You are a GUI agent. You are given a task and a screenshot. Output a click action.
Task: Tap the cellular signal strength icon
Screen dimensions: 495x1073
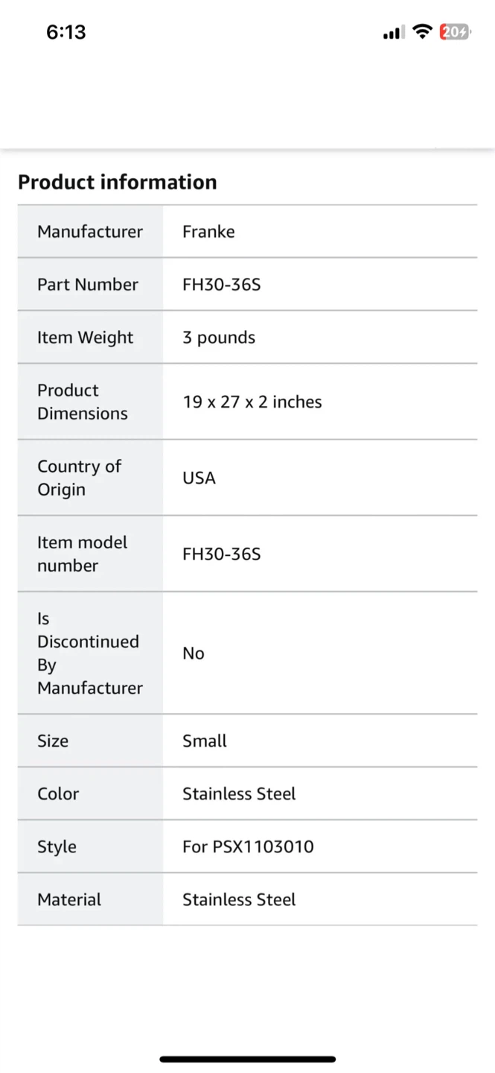click(x=394, y=32)
